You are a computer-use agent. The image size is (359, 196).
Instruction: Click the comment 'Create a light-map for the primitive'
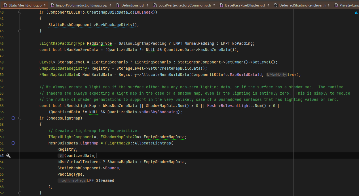pyautogui.click(x=94, y=131)
